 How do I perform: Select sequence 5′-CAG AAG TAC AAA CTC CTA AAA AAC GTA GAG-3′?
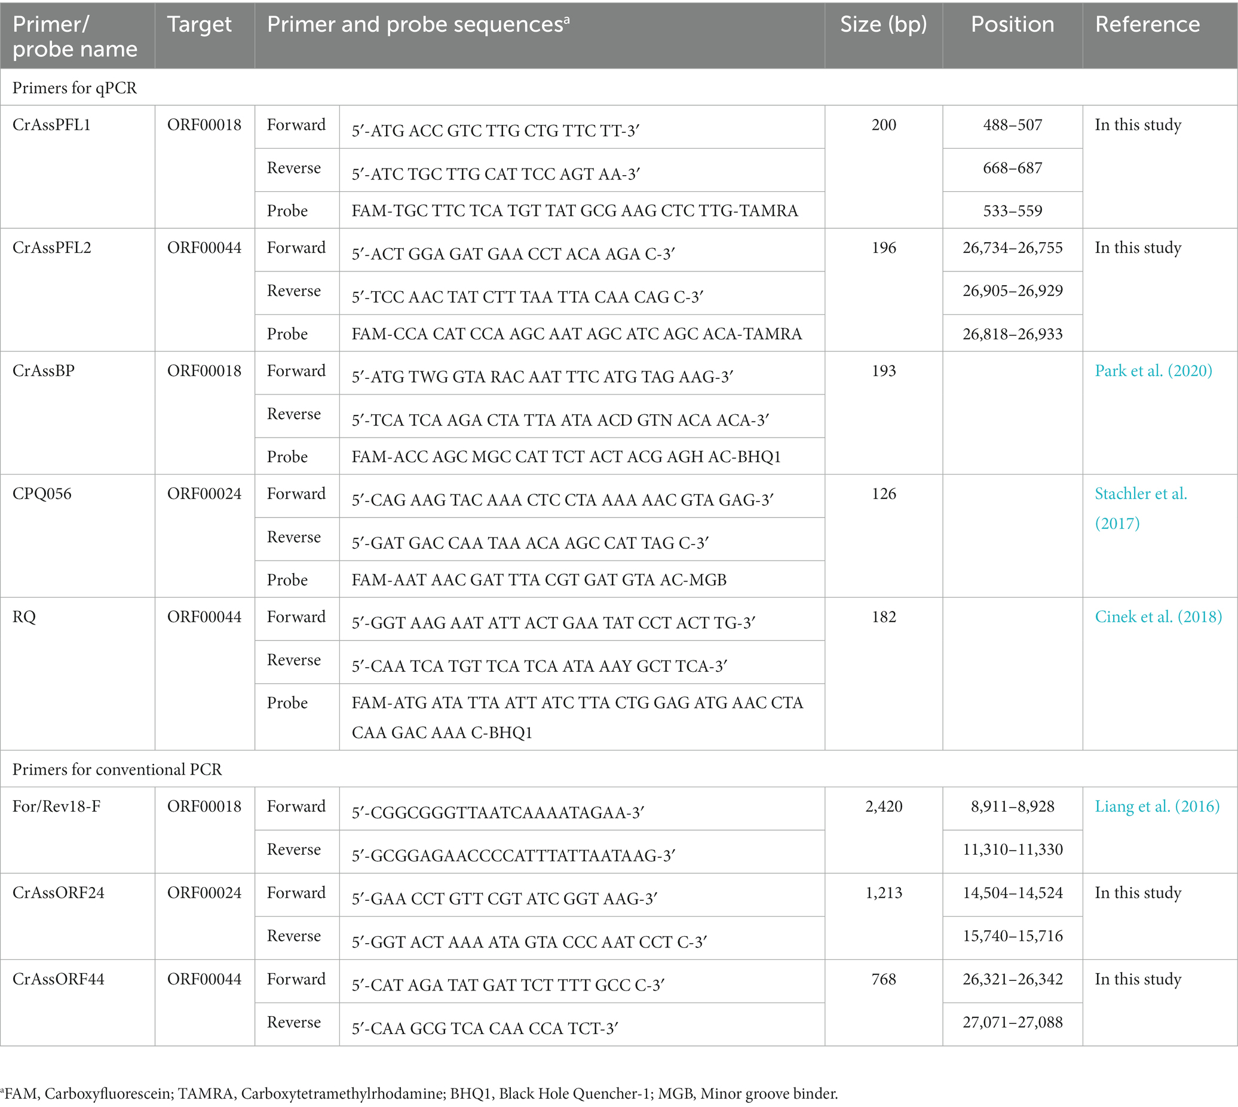coord(562,500)
